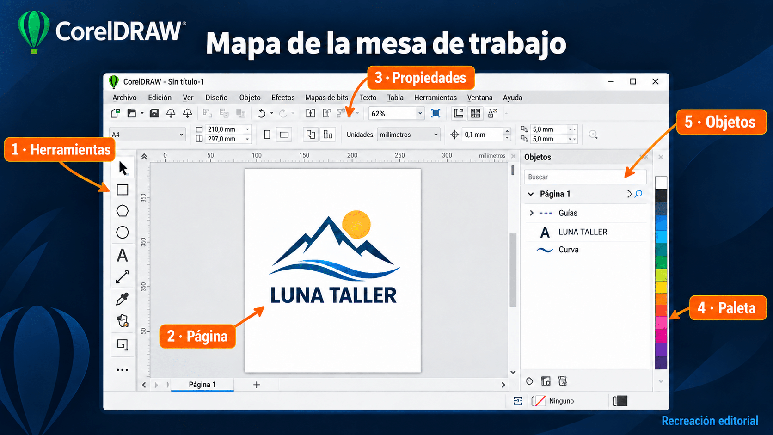Click the Open folder icon
The width and height of the screenshot is (773, 435).
coord(132,113)
